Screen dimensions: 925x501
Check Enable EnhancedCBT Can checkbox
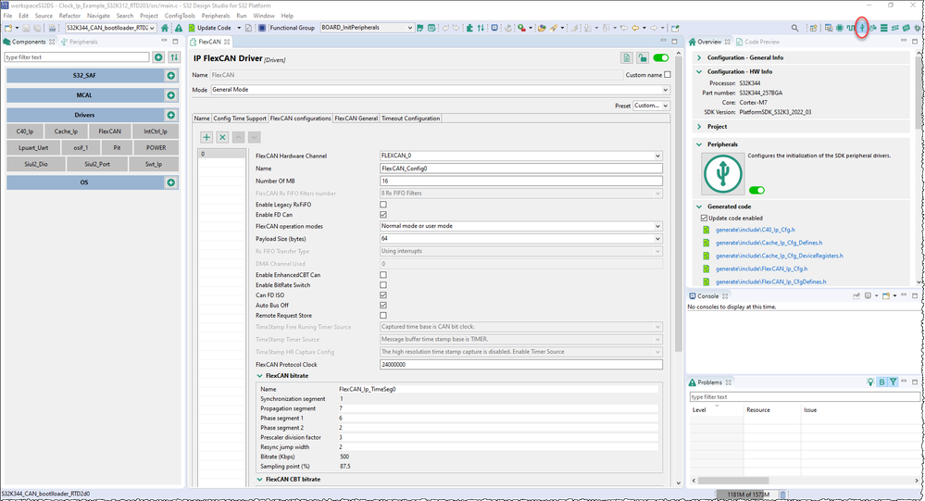point(383,275)
